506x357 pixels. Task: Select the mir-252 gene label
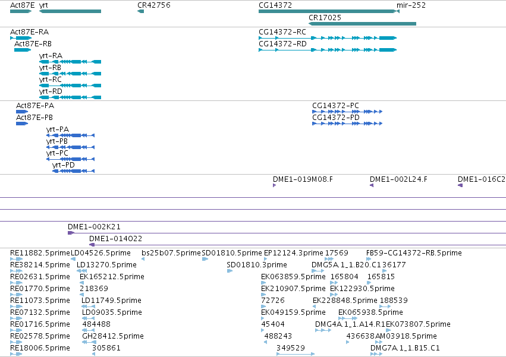click(x=411, y=5)
